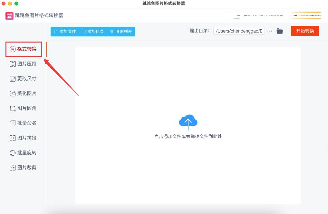Select the 批量旋转 batch rotate tool
The height and width of the screenshot is (214, 328).
(x=23, y=152)
